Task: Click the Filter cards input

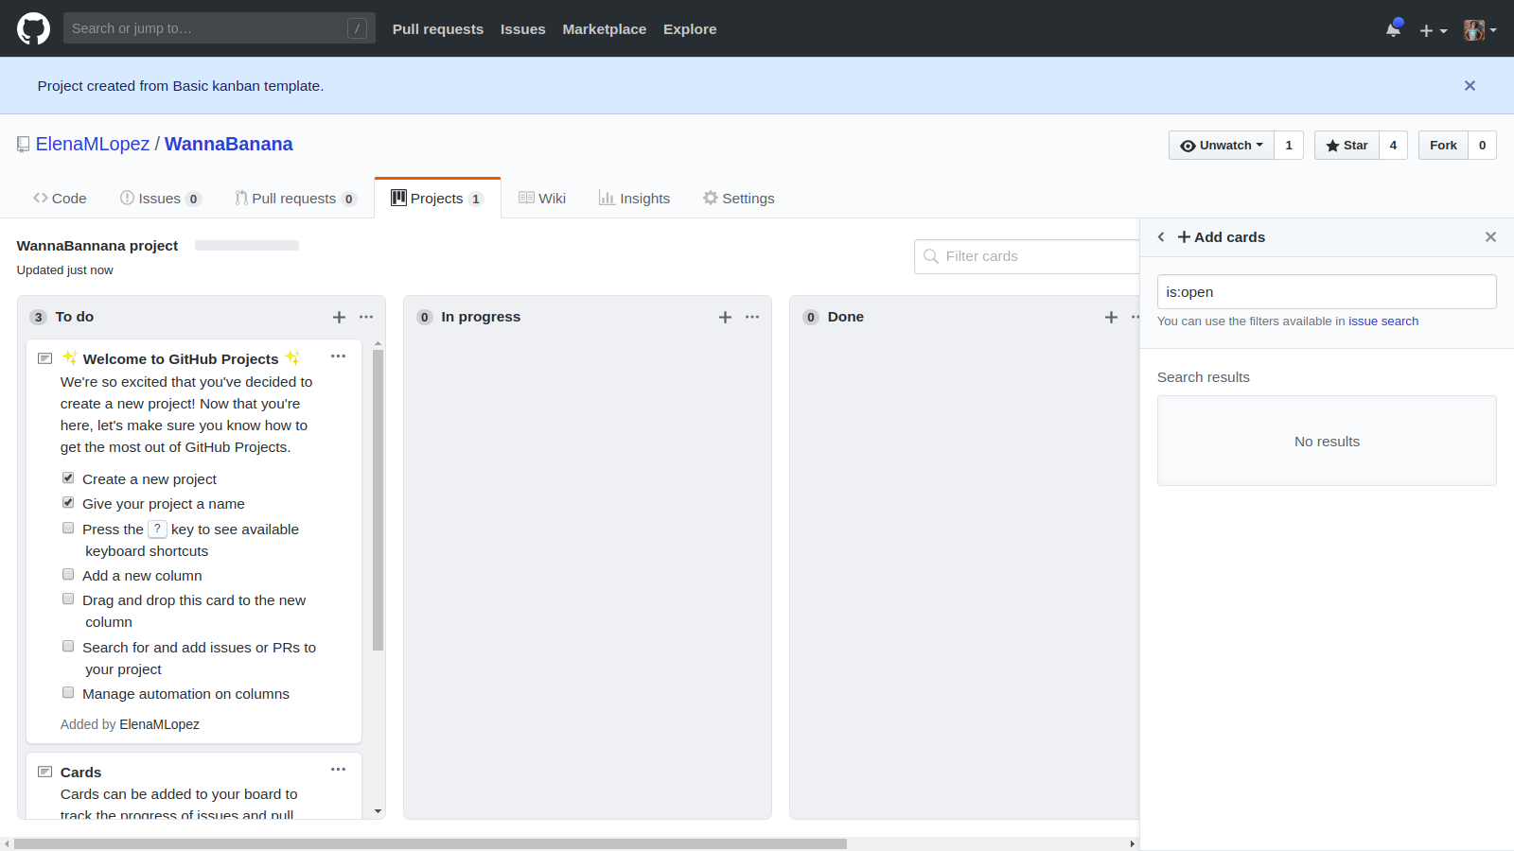Action: [1027, 256]
